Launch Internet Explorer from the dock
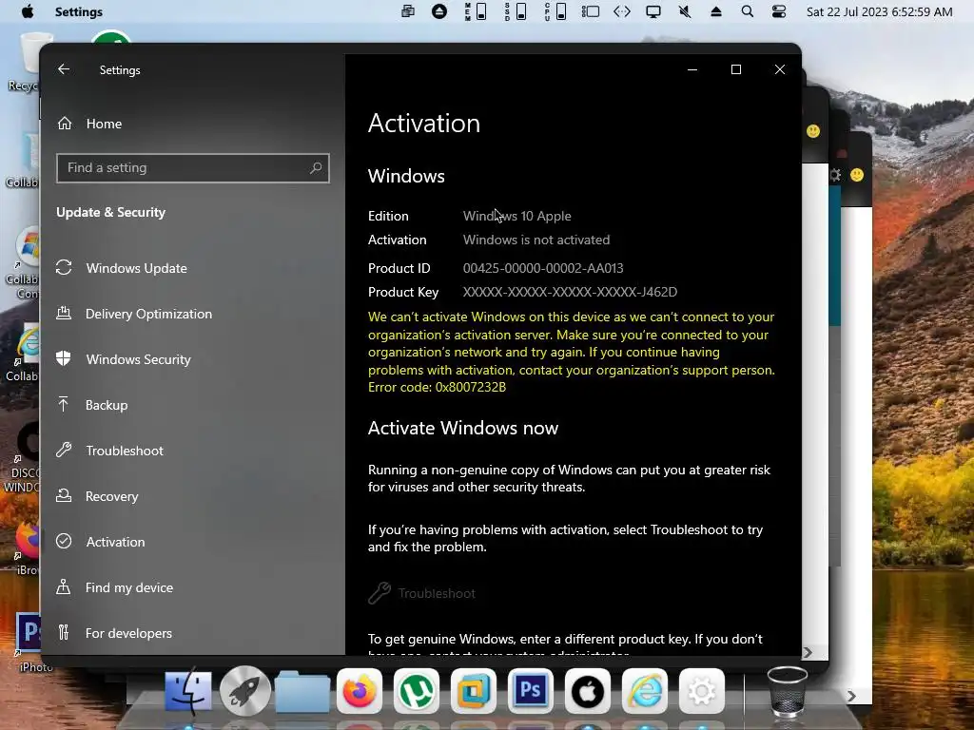This screenshot has height=730, width=974. (x=644, y=691)
